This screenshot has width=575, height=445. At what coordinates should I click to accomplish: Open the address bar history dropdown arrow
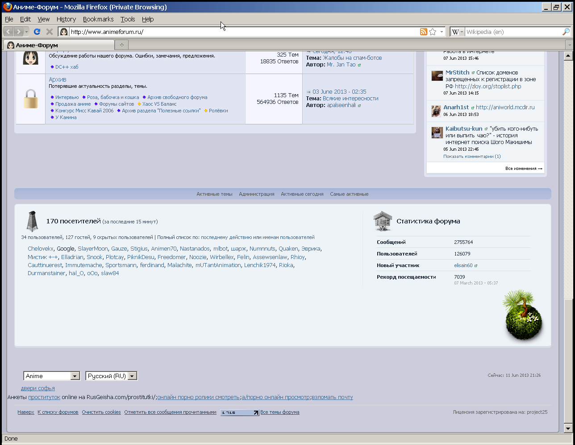pyautogui.click(x=442, y=32)
